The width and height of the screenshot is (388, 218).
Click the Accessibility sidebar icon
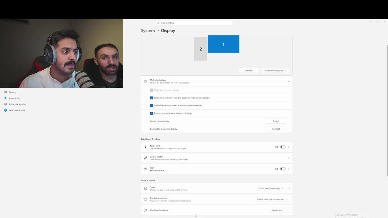click(x=5, y=98)
